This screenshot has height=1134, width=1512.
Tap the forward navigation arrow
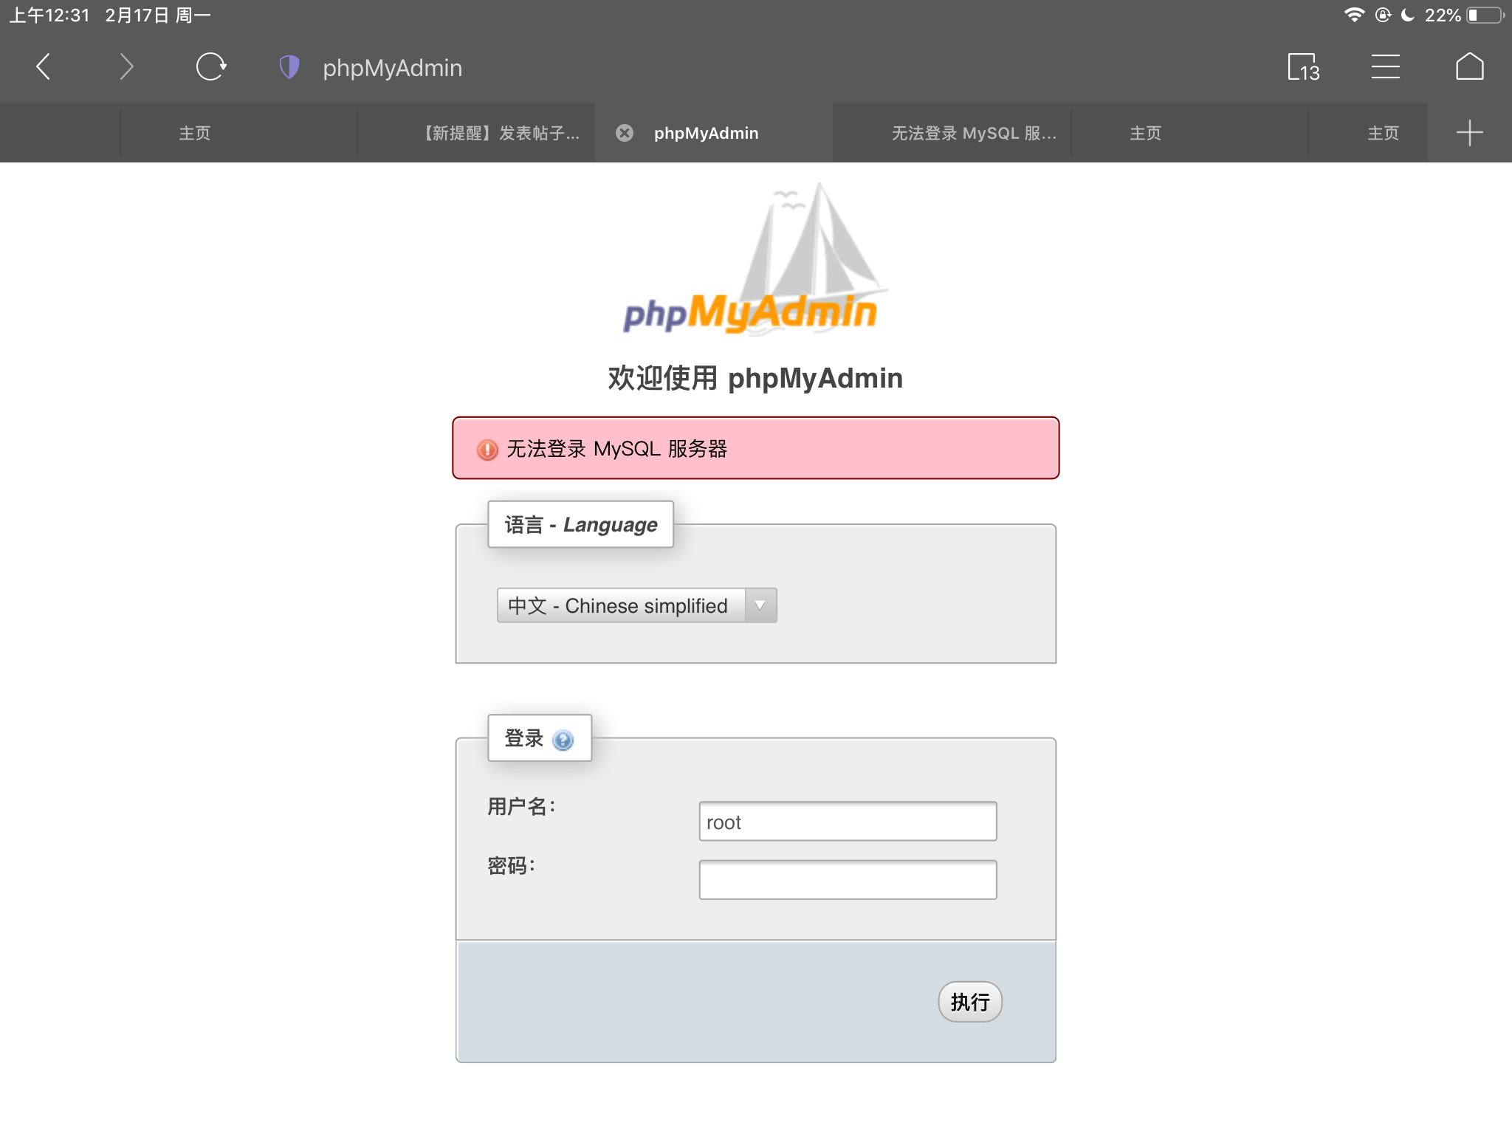[x=126, y=67]
